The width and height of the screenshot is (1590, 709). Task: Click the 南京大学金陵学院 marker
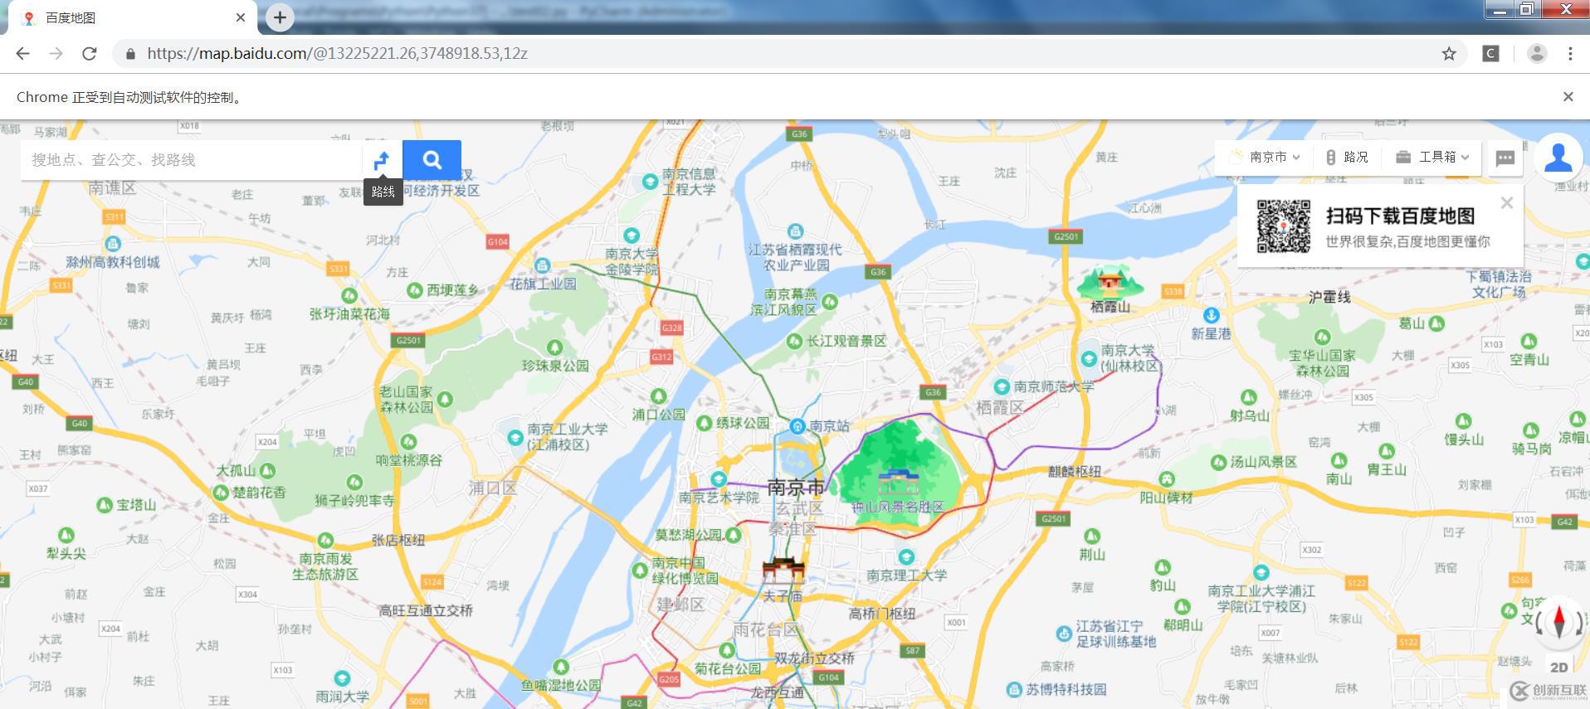click(x=632, y=236)
